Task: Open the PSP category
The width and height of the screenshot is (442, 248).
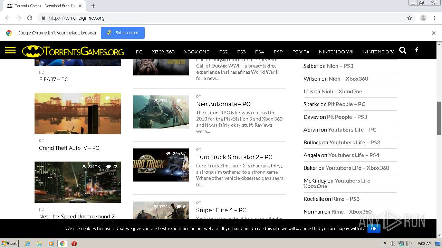Action: pos(278,52)
